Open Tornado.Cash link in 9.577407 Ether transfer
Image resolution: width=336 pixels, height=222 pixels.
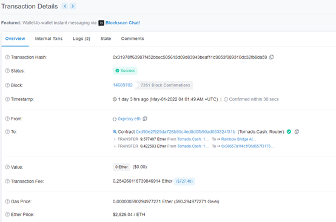[x=193, y=139]
